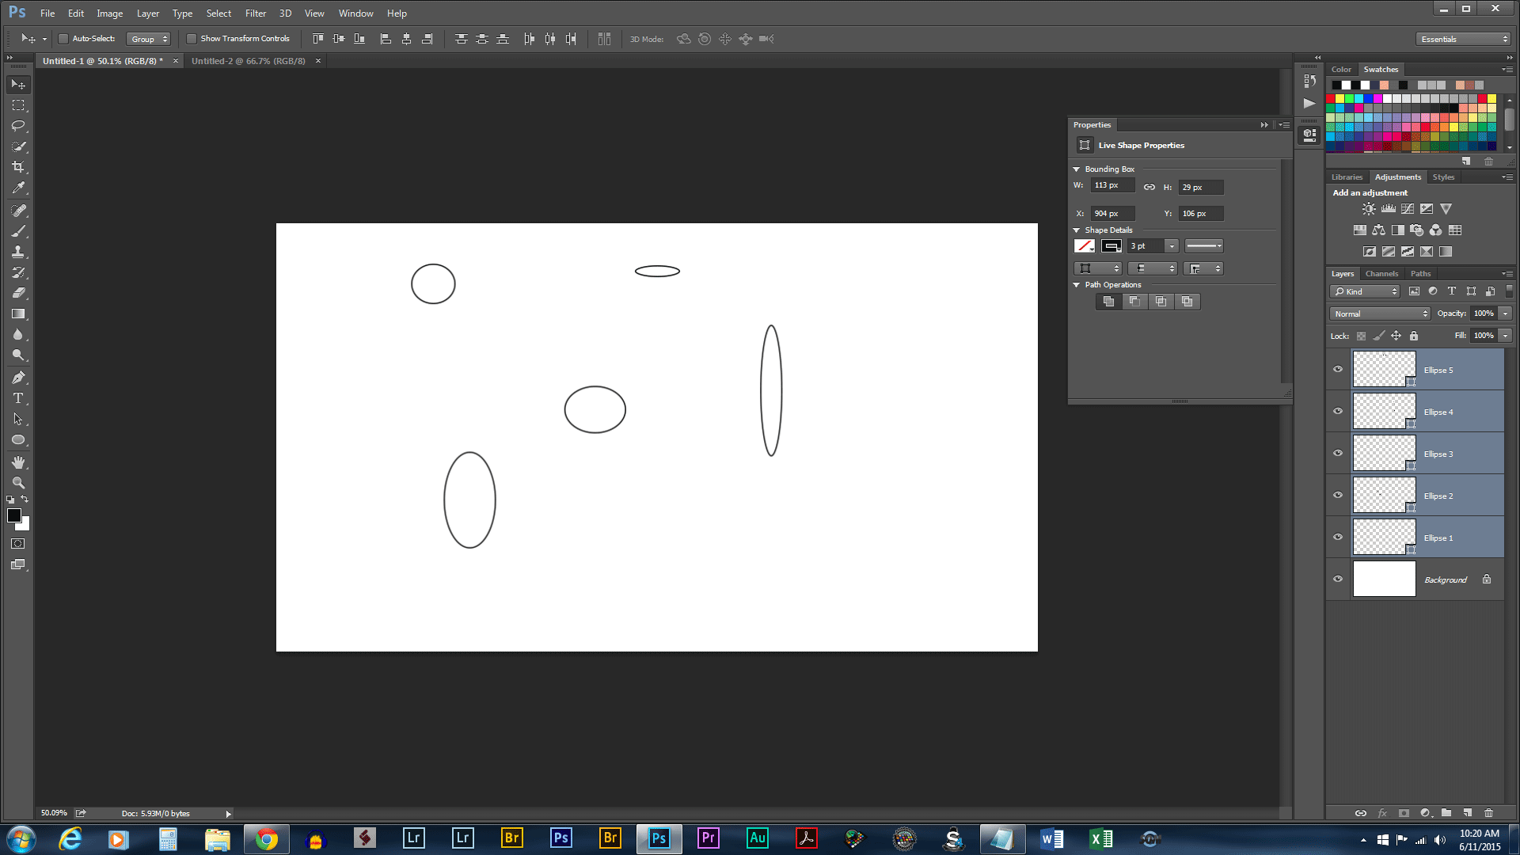This screenshot has width=1520, height=855.
Task: Open the Opacity dropdown arrow
Action: point(1504,313)
